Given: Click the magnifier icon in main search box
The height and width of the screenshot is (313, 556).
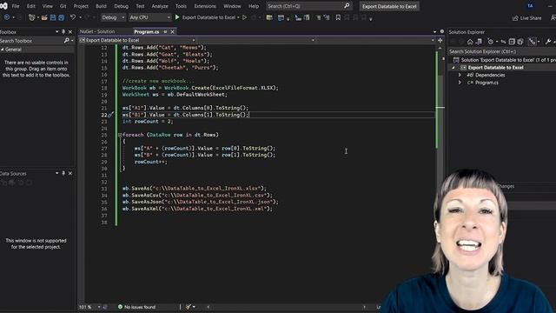Looking at the screenshot, I should click(x=347, y=6).
